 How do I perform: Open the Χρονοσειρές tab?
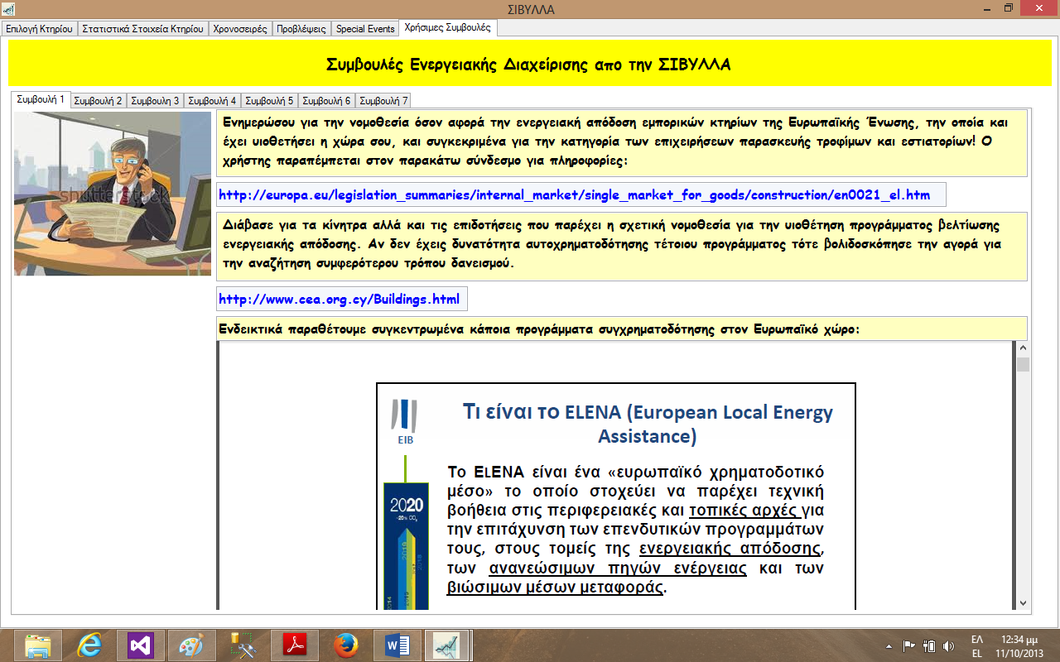pos(240,28)
